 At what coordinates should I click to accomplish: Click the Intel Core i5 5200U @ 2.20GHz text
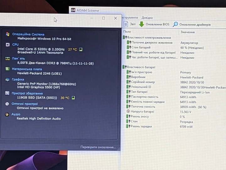[x=41, y=49]
